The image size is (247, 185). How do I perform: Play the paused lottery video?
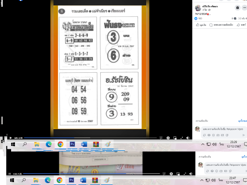11,138
